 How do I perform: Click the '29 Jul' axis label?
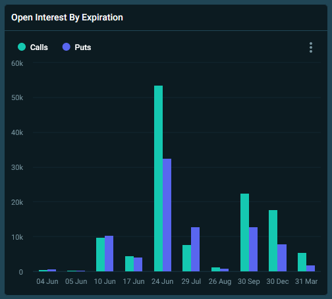(x=191, y=281)
